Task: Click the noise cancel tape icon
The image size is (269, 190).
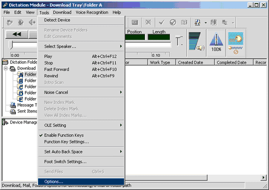Action: pos(236,43)
